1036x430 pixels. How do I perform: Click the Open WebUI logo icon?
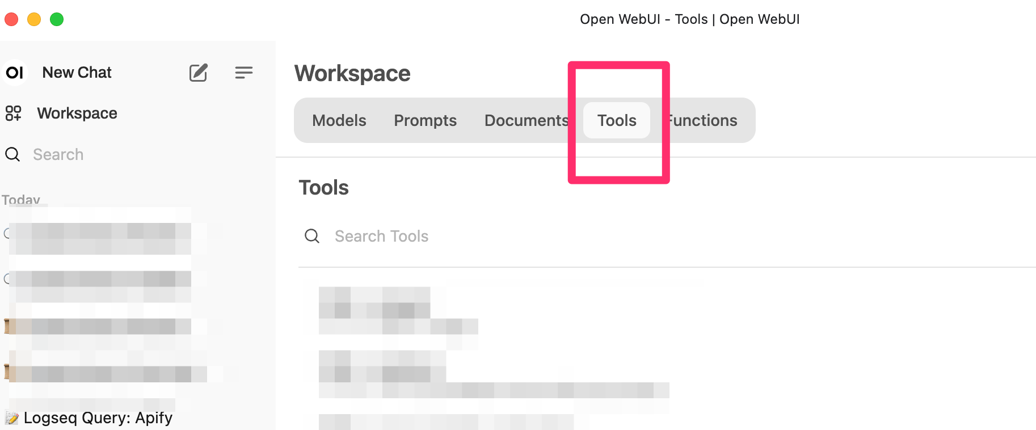click(15, 73)
